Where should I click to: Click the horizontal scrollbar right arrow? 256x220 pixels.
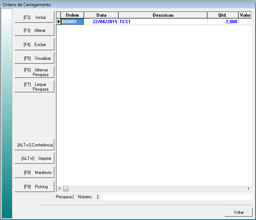[x=249, y=189]
